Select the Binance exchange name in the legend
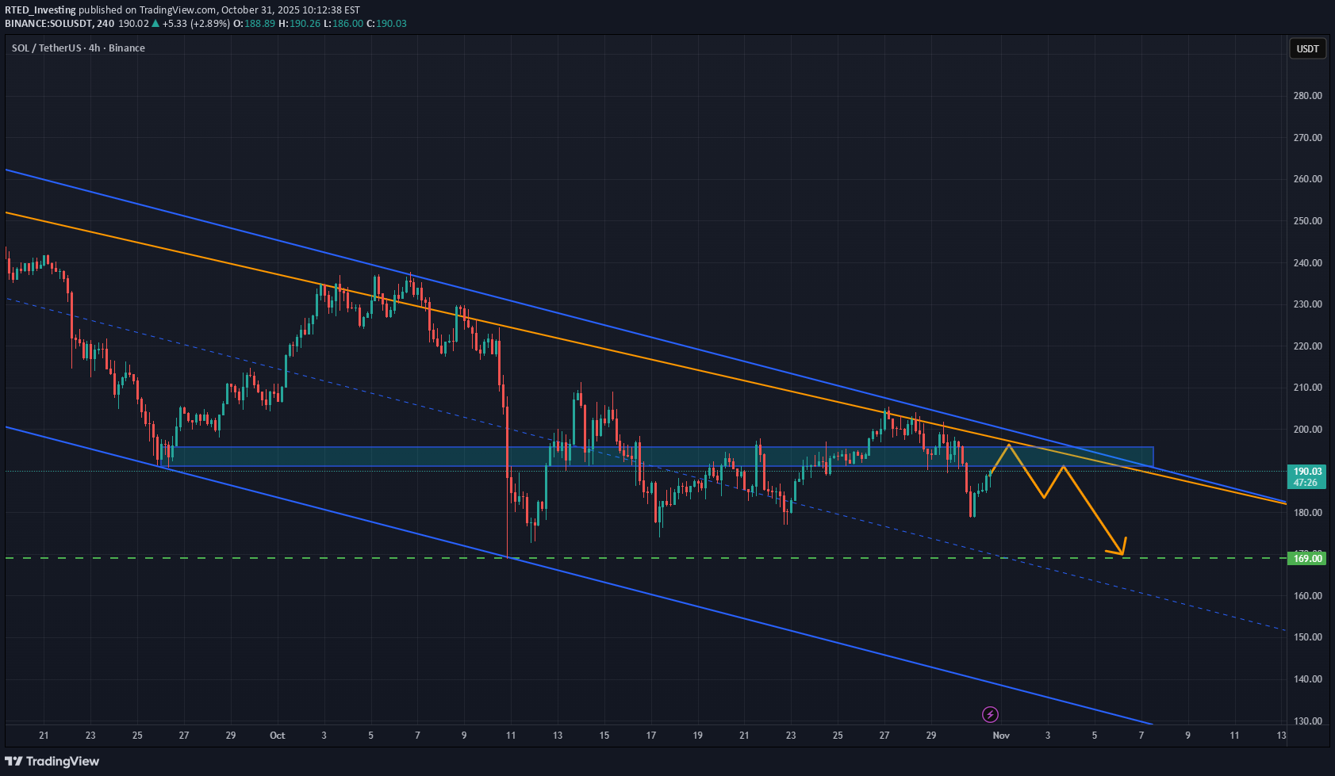The image size is (1335, 776). pos(127,48)
